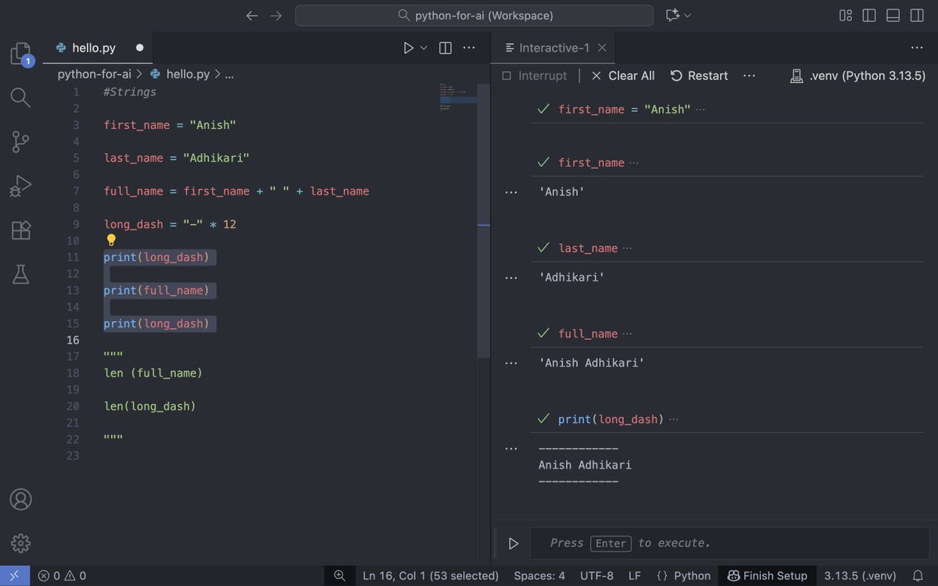Open the Accounts menu

pos(20,499)
